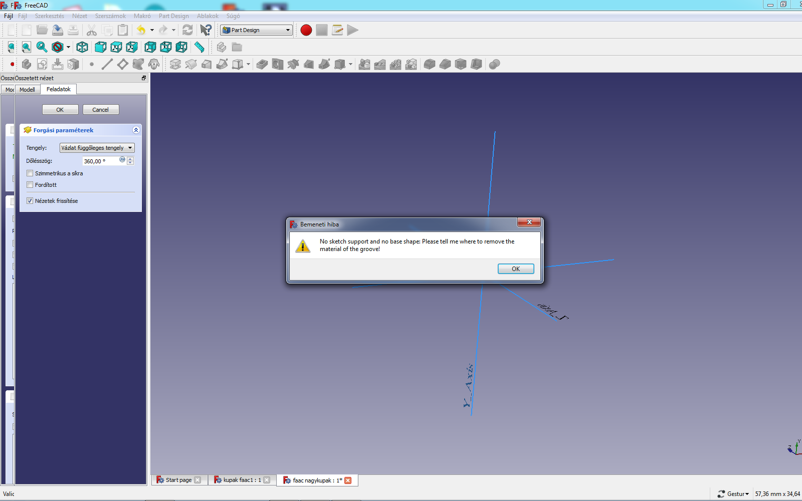Click the Groove feature icon

pos(293,64)
